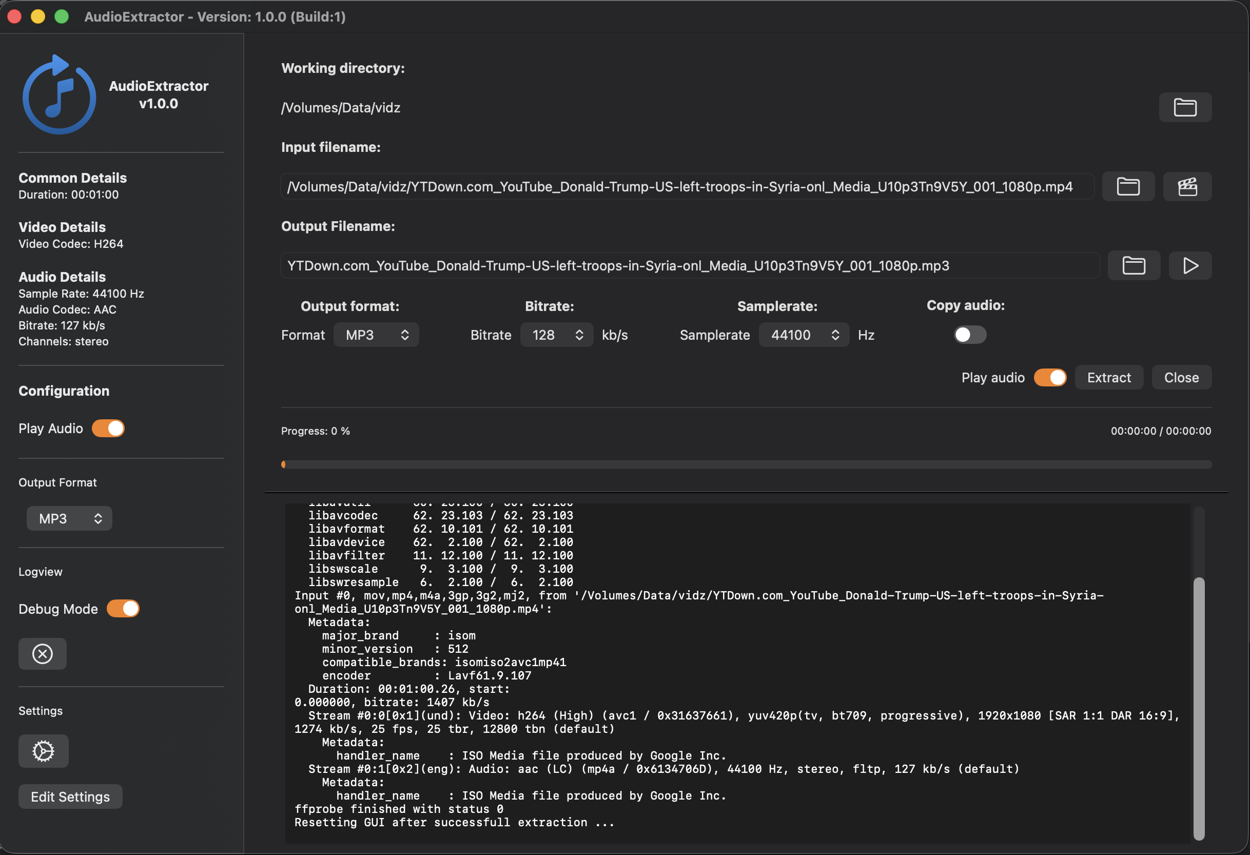Turn off Debug Mode in the sidebar

(123, 609)
